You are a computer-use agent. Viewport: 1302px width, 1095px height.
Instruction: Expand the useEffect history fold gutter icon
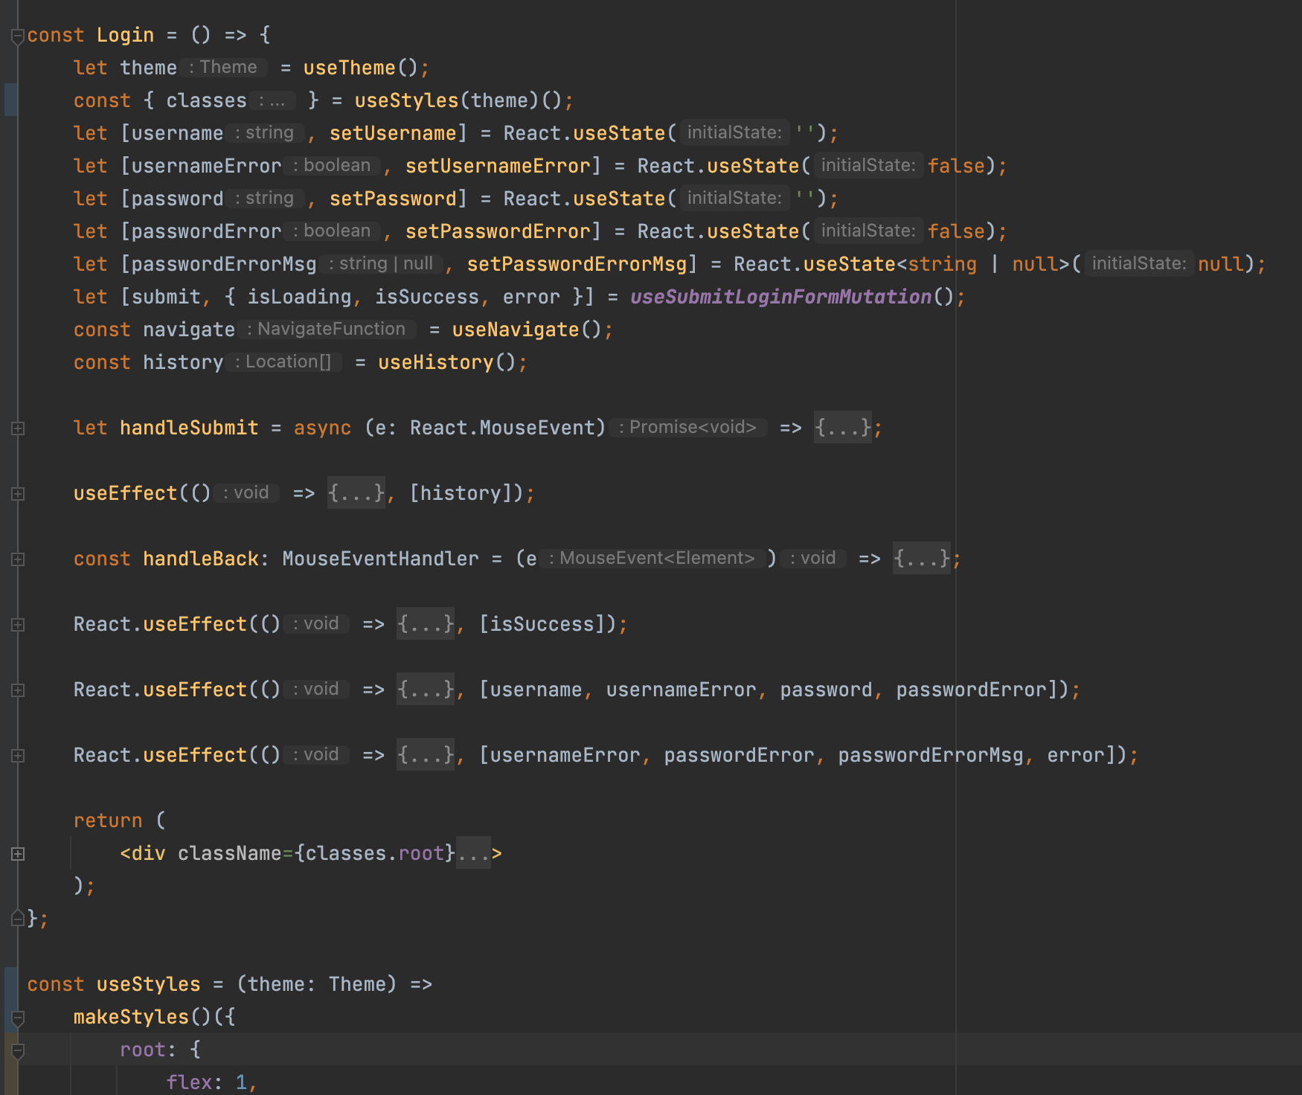(x=18, y=494)
